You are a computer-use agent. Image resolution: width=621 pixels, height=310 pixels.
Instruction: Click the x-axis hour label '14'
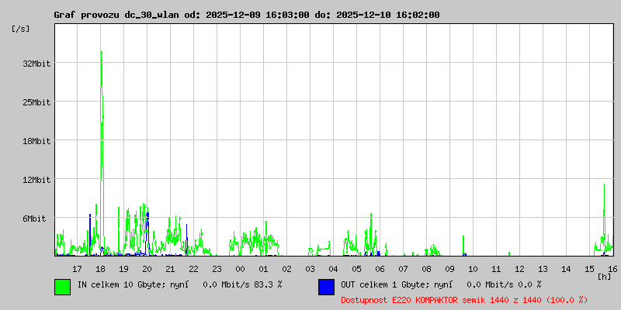point(567,269)
